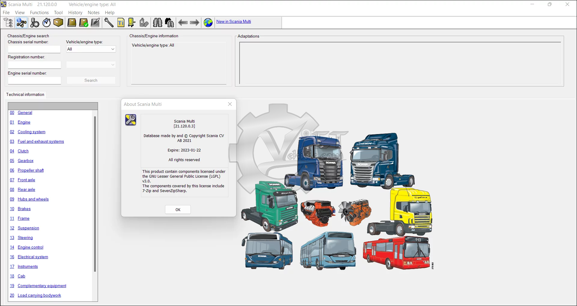The height and width of the screenshot is (306, 577).
Task: Open the Cab link
Action: tap(21, 276)
